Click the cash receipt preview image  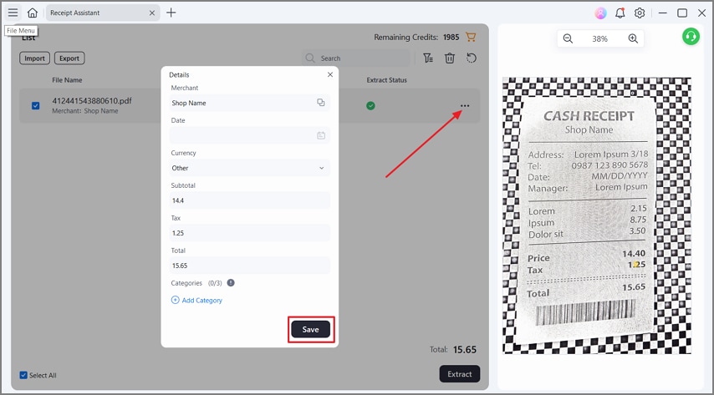(x=596, y=215)
